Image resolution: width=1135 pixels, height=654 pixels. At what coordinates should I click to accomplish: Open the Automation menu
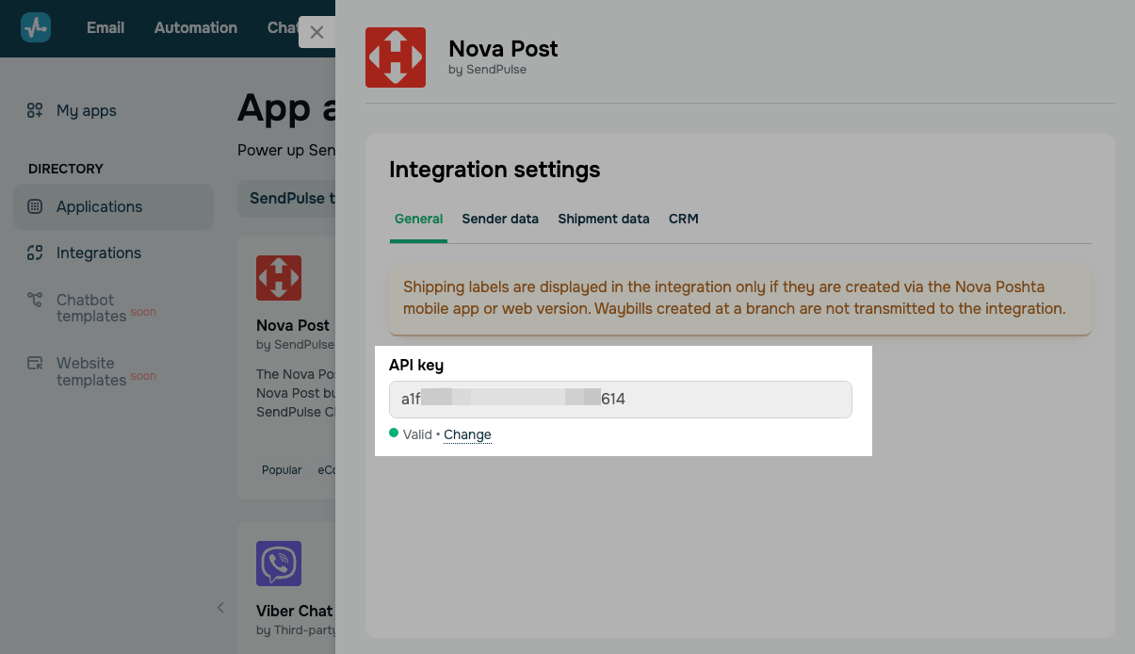tap(196, 27)
